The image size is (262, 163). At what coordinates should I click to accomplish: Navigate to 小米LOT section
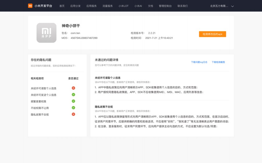pos(123,6)
